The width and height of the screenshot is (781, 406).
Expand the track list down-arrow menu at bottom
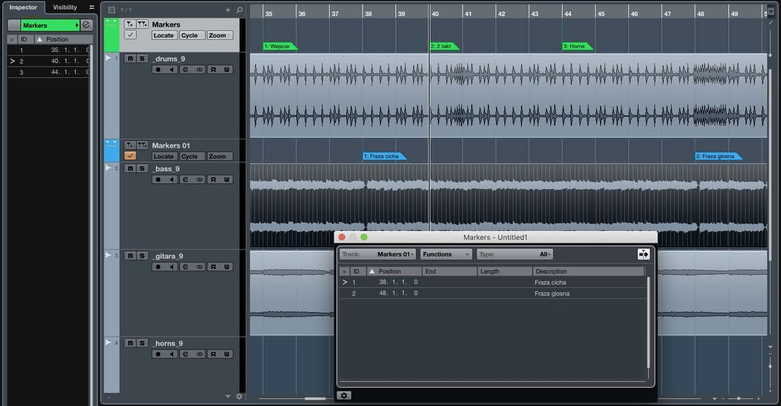[228, 397]
